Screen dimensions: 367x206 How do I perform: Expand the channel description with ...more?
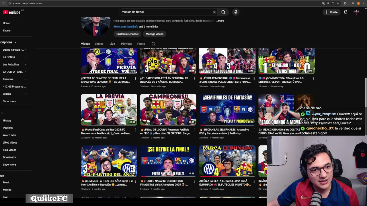coord(220,21)
